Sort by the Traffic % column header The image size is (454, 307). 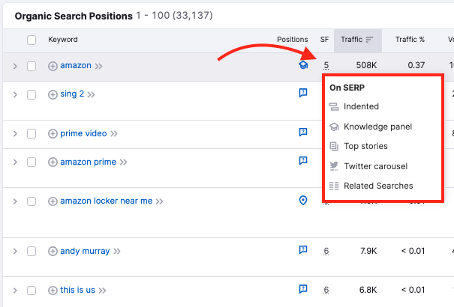410,40
